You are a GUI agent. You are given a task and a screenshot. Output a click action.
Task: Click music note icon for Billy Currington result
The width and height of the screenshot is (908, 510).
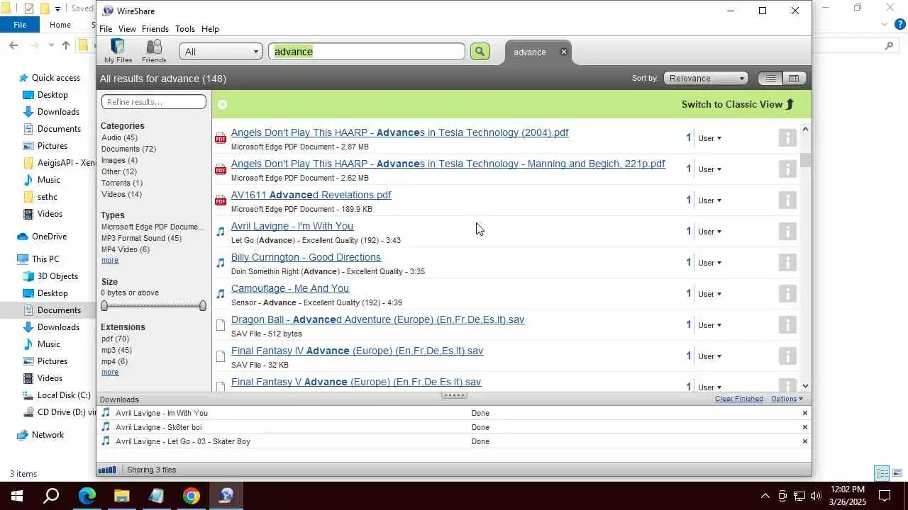tap(221, 263)
